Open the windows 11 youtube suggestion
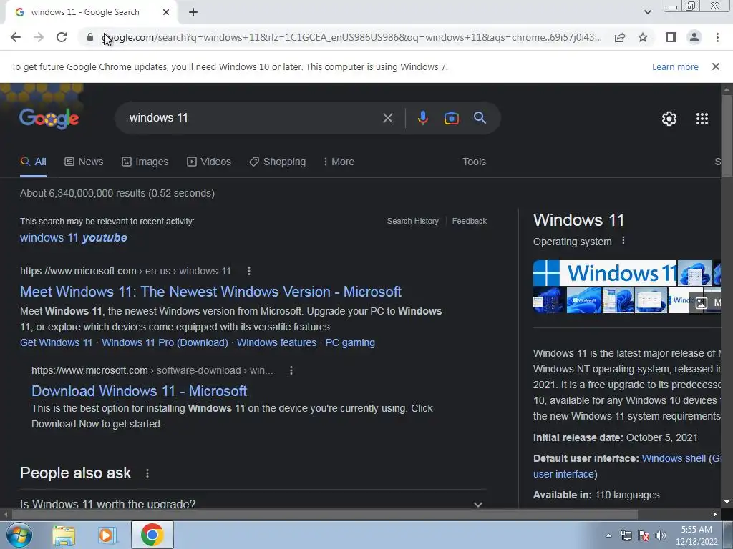Screen dimensions: 733x549 pos(74,237)
